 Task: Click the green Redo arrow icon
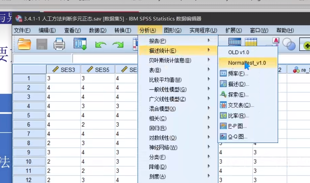(x=118, y=45)
